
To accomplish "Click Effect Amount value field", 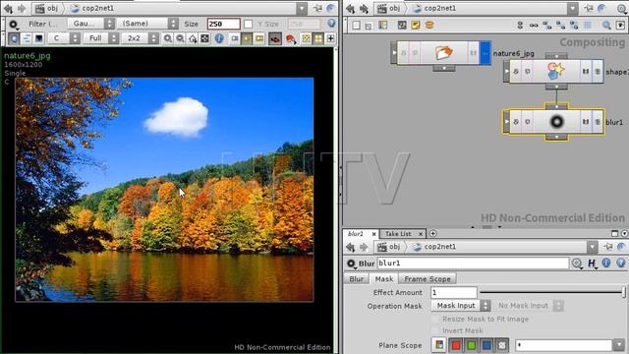I will coord(454,292).
